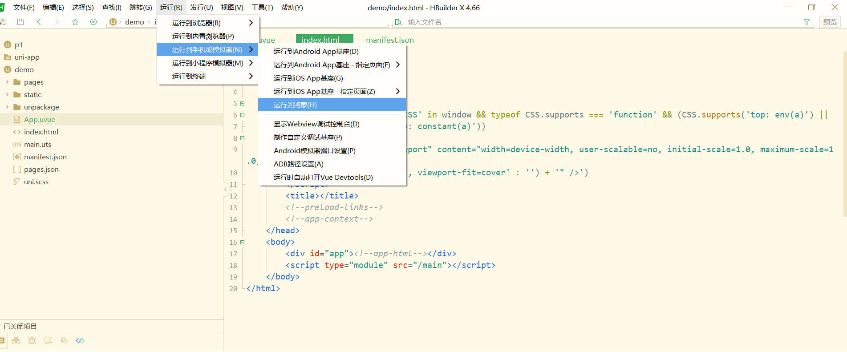Click the demo breadcrumb segment
847x352 pixels.
tap(134, 22)
